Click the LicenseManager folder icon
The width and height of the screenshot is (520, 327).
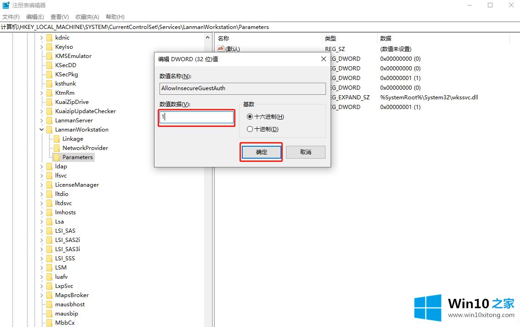pos(49,185)
